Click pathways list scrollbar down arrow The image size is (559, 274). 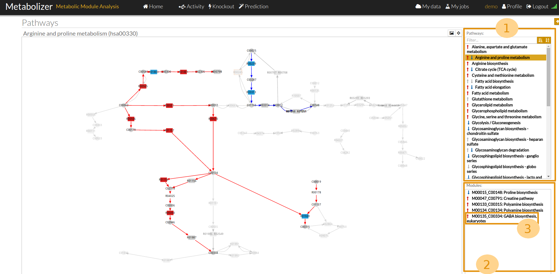(548, 176)
